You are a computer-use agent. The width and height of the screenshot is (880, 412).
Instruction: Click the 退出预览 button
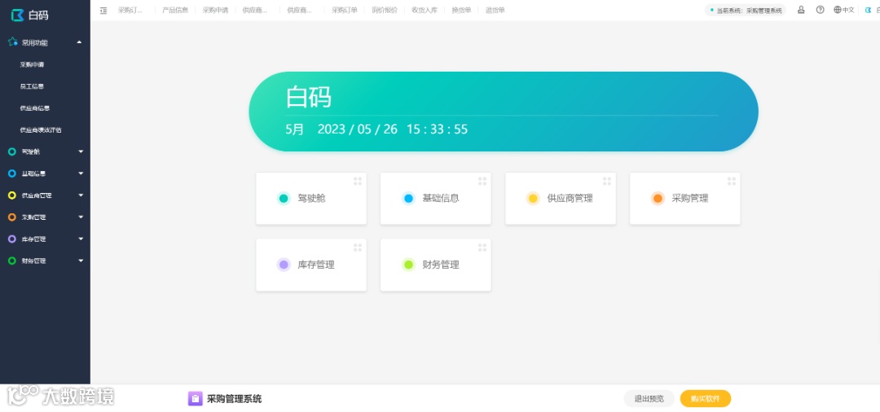click(x=649, y=398)
